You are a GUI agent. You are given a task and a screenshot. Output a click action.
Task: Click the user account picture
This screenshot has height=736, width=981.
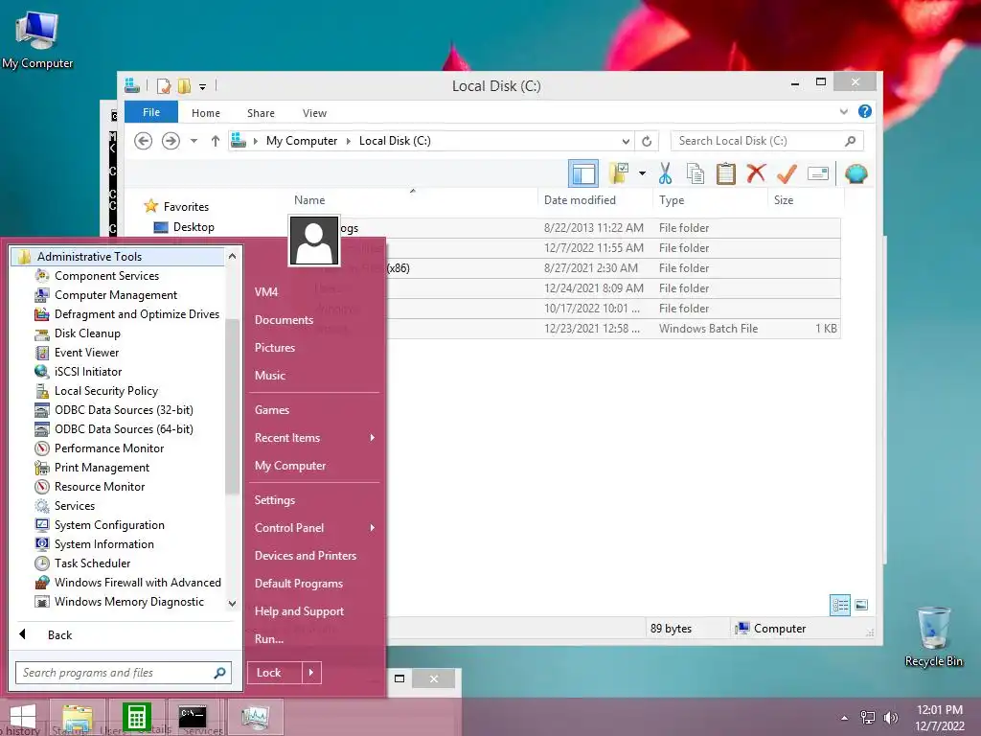coord(314,241)
